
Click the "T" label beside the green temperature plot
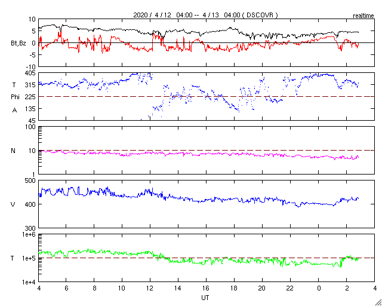(x=13, y=258)
